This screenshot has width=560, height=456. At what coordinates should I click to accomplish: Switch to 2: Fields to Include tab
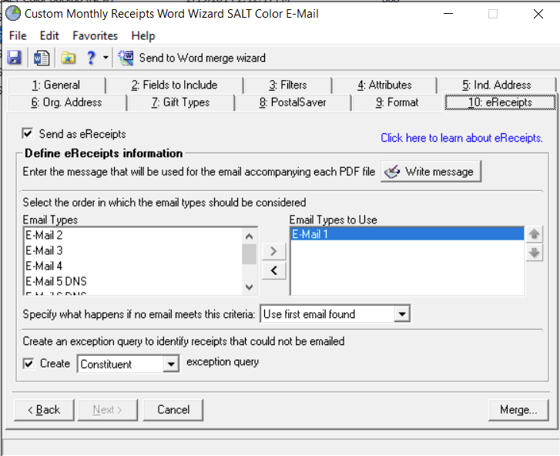(174, 85)
